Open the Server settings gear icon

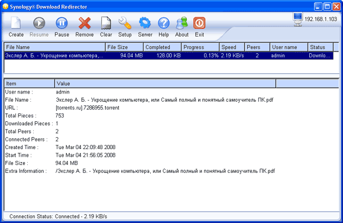[145, 23]
